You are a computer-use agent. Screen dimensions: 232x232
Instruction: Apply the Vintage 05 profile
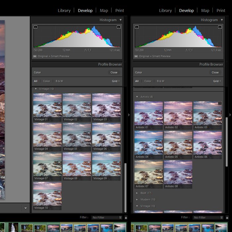pyautogui.click(x=77, y=137)
